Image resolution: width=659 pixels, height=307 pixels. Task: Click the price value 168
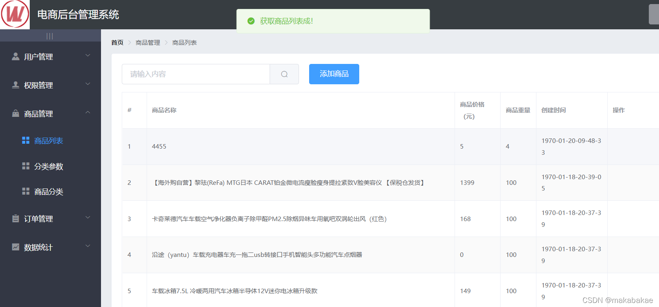tap(465, 219)
